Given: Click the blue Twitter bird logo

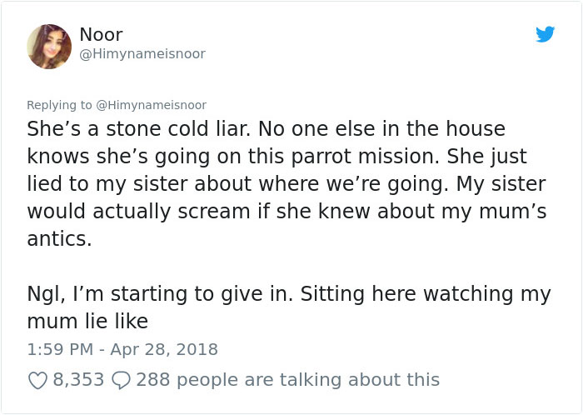Looking at the screenshot, I should (545, 34).
